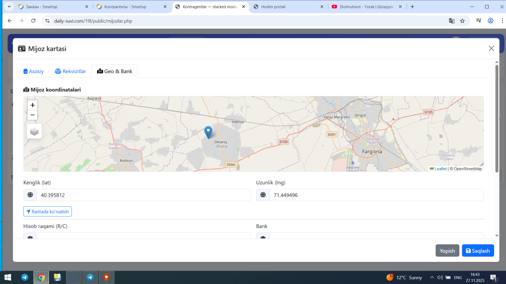Save with the Saqlash button
Screen dimensions: 506x284
pos(478,251)
